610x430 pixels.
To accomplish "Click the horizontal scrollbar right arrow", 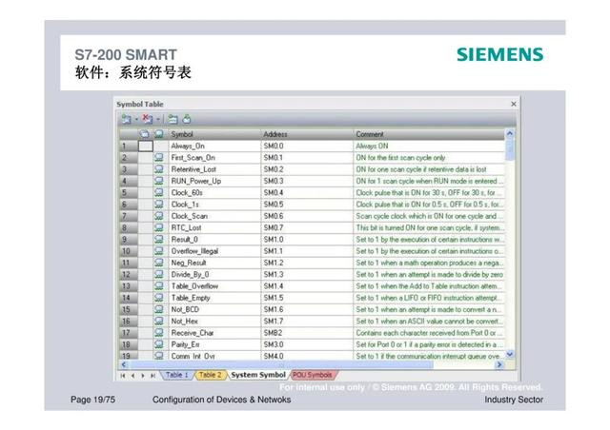I will point(499,364).
